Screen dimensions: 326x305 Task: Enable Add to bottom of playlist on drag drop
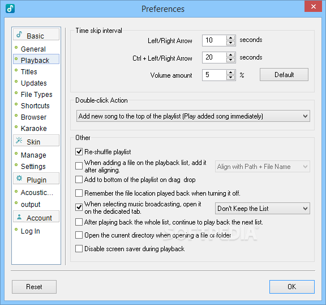tap(79, 180)
